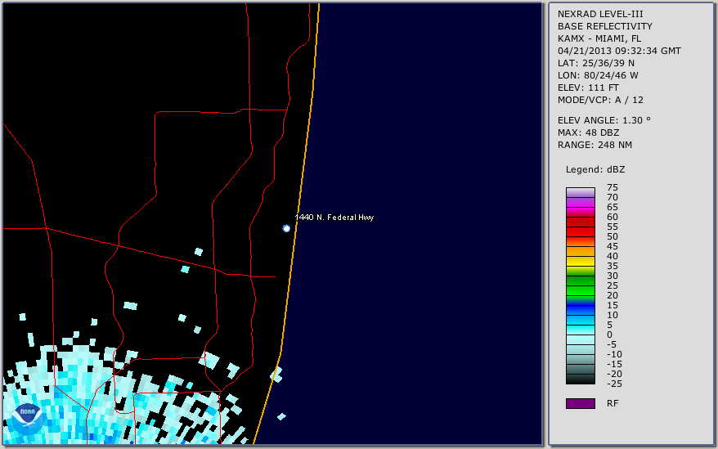Click the 'LAT: 25/36/39 N' line

pos(595,63)
